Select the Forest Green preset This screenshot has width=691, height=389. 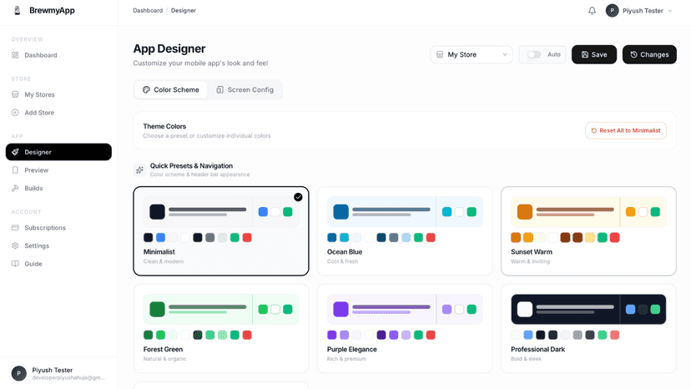(x=221, y=329)
